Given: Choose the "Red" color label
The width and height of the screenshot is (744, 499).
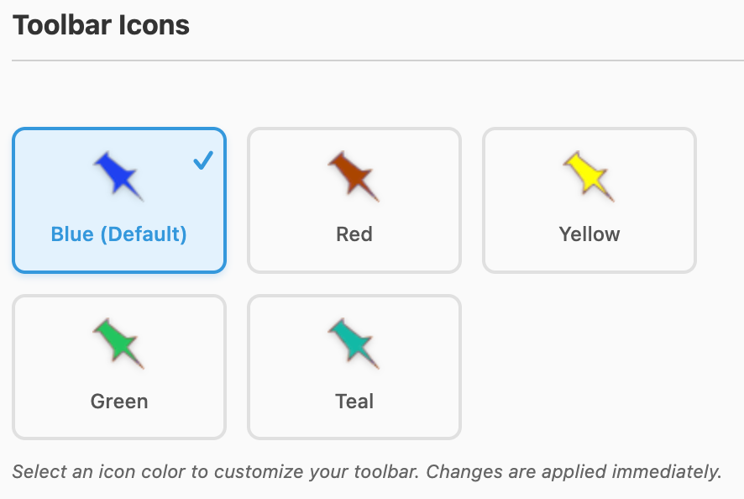Looking at the screenshot, I should (354, 234).
